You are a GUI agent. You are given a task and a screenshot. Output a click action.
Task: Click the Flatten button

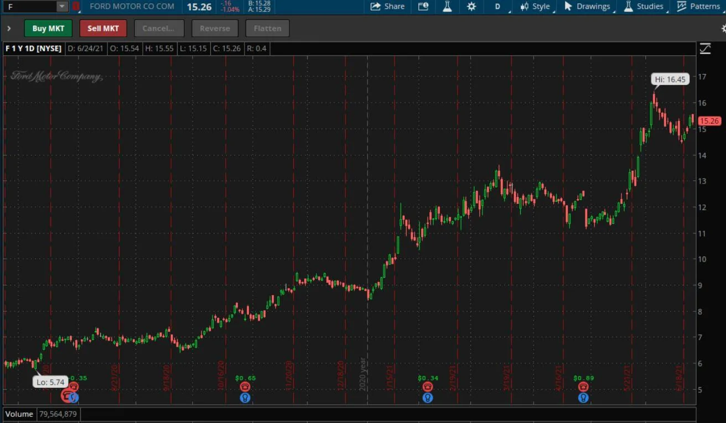tap(267, 28)
